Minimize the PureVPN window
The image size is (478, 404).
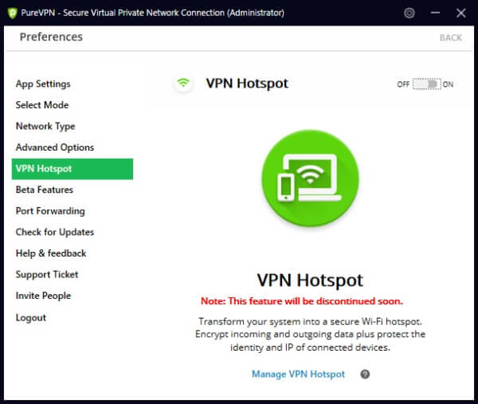(x=435, y=13)
